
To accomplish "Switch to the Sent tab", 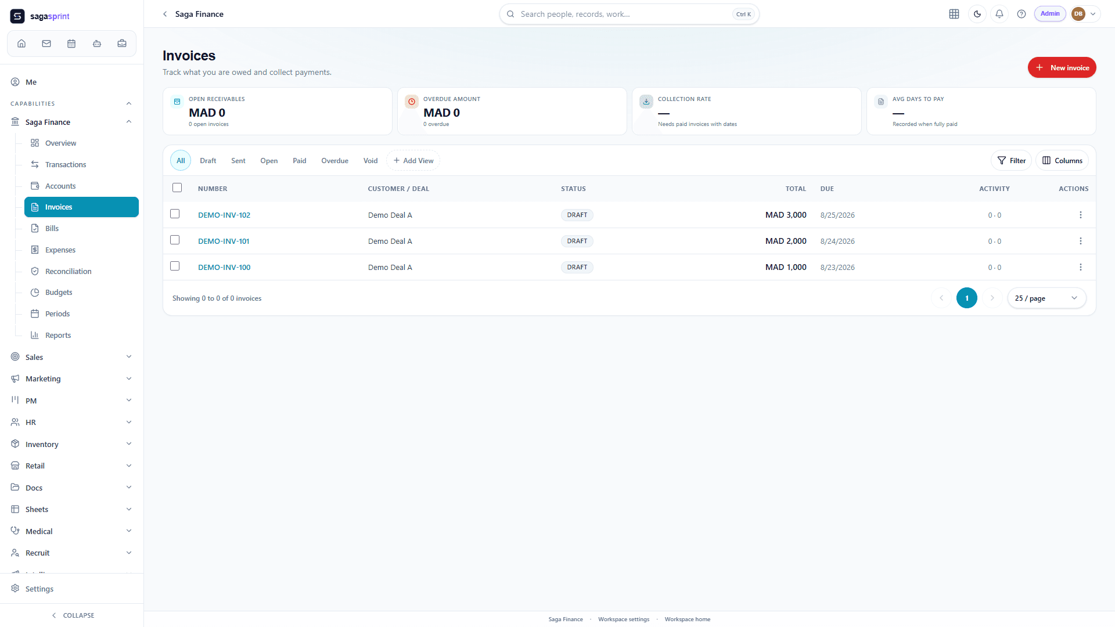I will tap(238, 161).
